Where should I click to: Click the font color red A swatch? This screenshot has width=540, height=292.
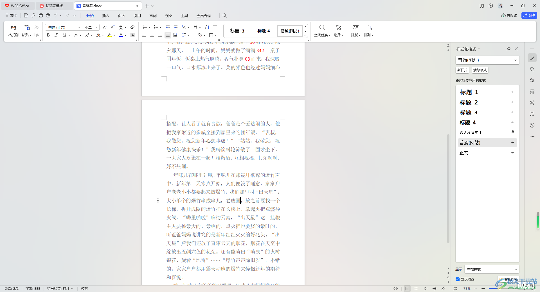point(121,35)
